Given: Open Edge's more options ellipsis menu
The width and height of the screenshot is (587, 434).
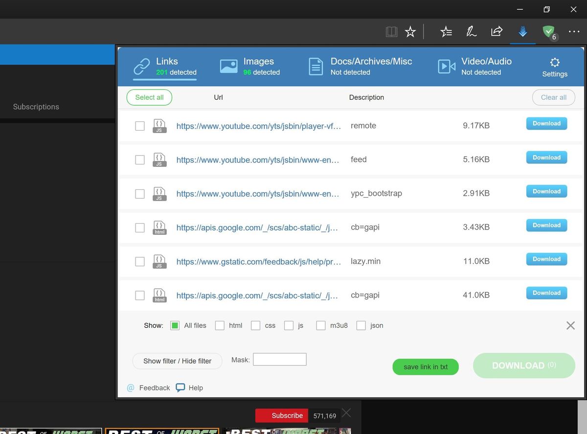Looking at the screenshot, I should tap(574, 31).
